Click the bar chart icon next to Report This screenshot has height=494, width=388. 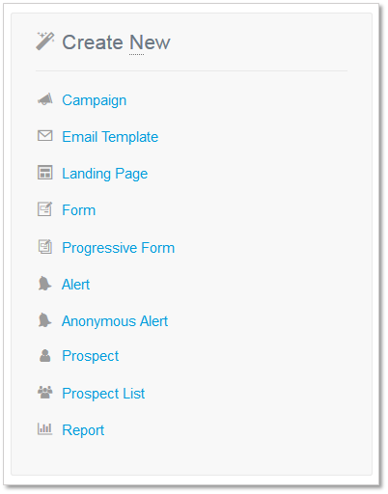point(44,429)
